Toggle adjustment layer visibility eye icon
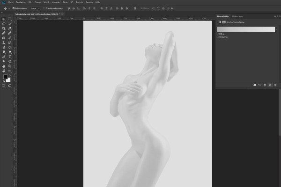 click(x=270, y=85)
